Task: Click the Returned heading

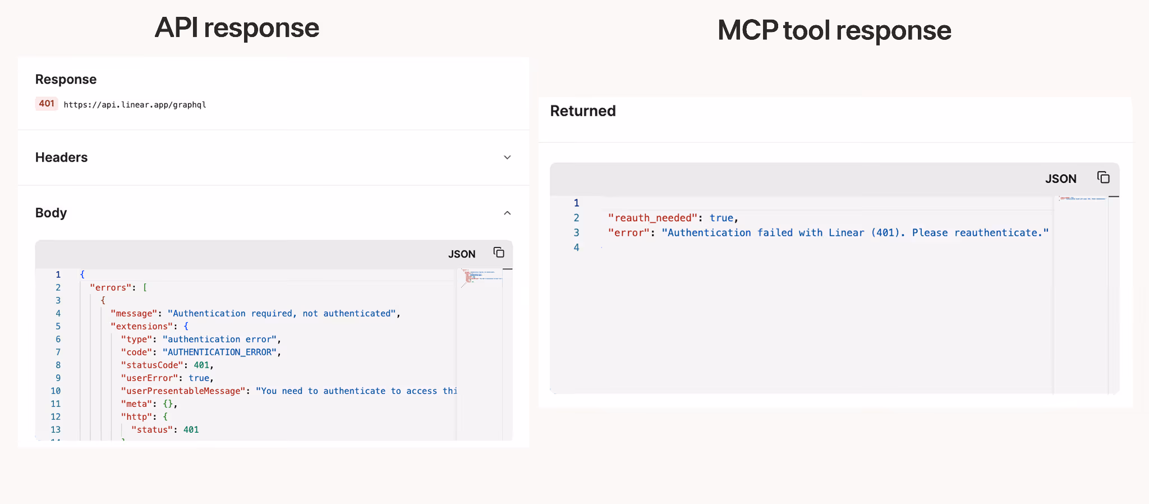Action: click(583, 111)
